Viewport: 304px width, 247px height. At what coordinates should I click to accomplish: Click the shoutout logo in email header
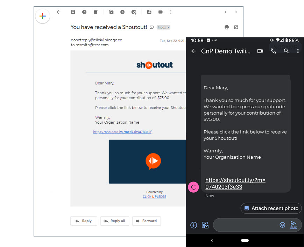pos(155,65)
